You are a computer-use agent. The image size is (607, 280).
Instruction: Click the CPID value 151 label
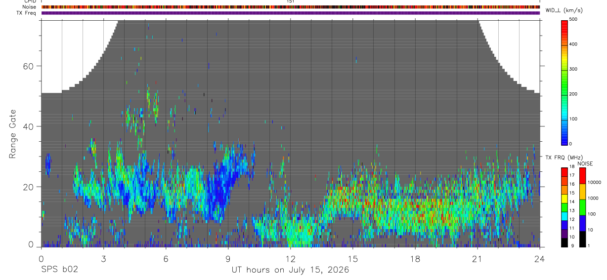[x=291, y=1]
